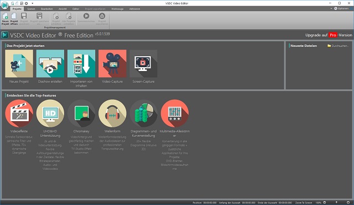
Task: Click the Zoom To Screen status button
Action: coord(304,203)
